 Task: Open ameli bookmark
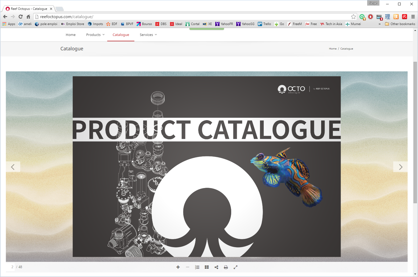(x=25, y=24)
